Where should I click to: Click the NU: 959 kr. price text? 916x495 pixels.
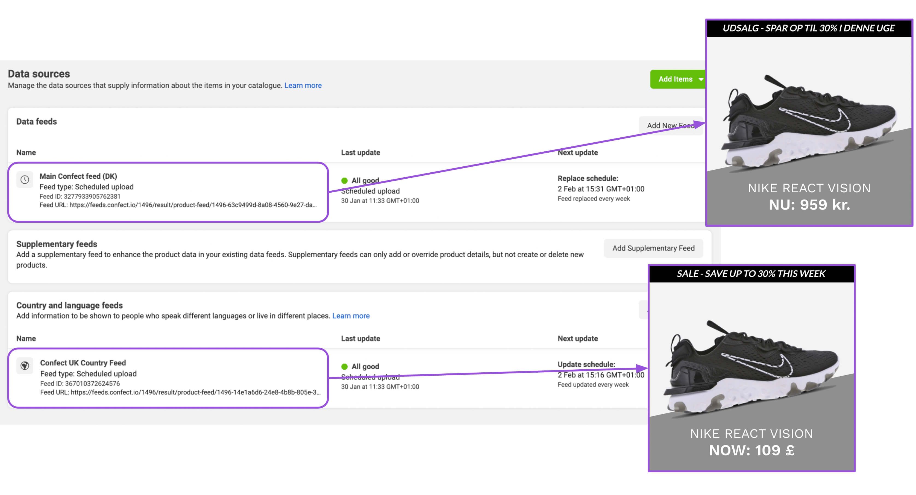(x=809, y=205)
